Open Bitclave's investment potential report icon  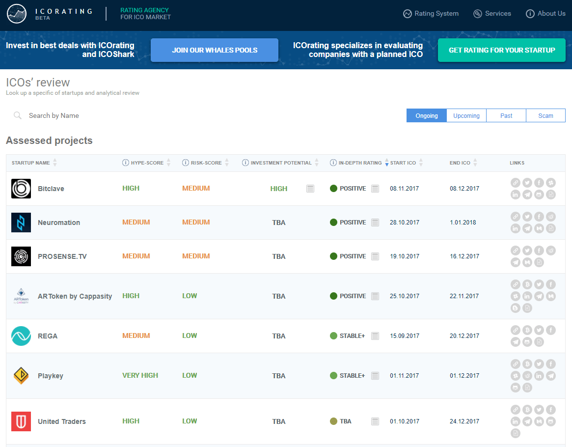point(310,189)
